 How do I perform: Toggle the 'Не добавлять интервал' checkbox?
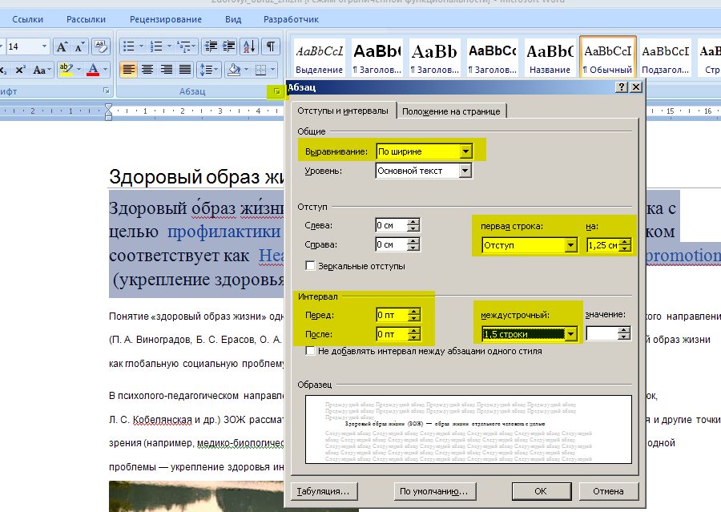pyautogui.click(x=310, y=351)
